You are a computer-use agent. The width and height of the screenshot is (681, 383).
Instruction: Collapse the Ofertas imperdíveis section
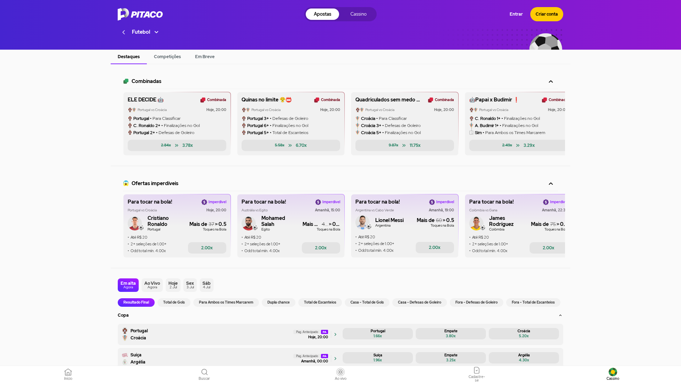[x=551, y=184]
